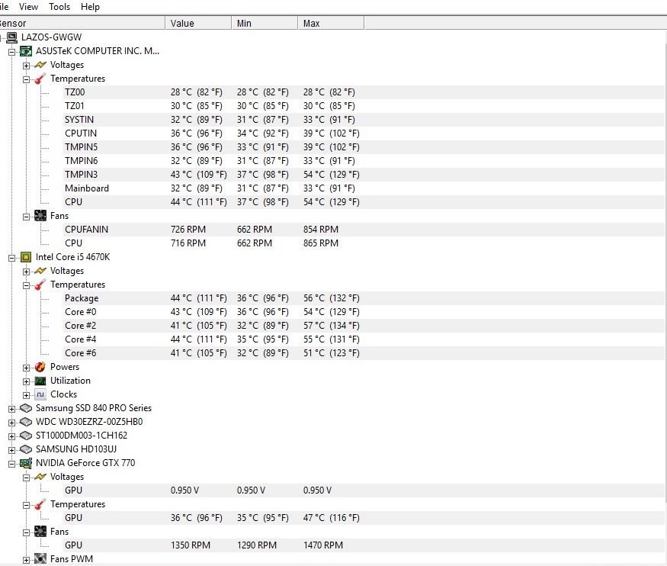This screenshot has height=566, width=667.
Task: Open the Tools menu
Action: (x=59, y=7)
